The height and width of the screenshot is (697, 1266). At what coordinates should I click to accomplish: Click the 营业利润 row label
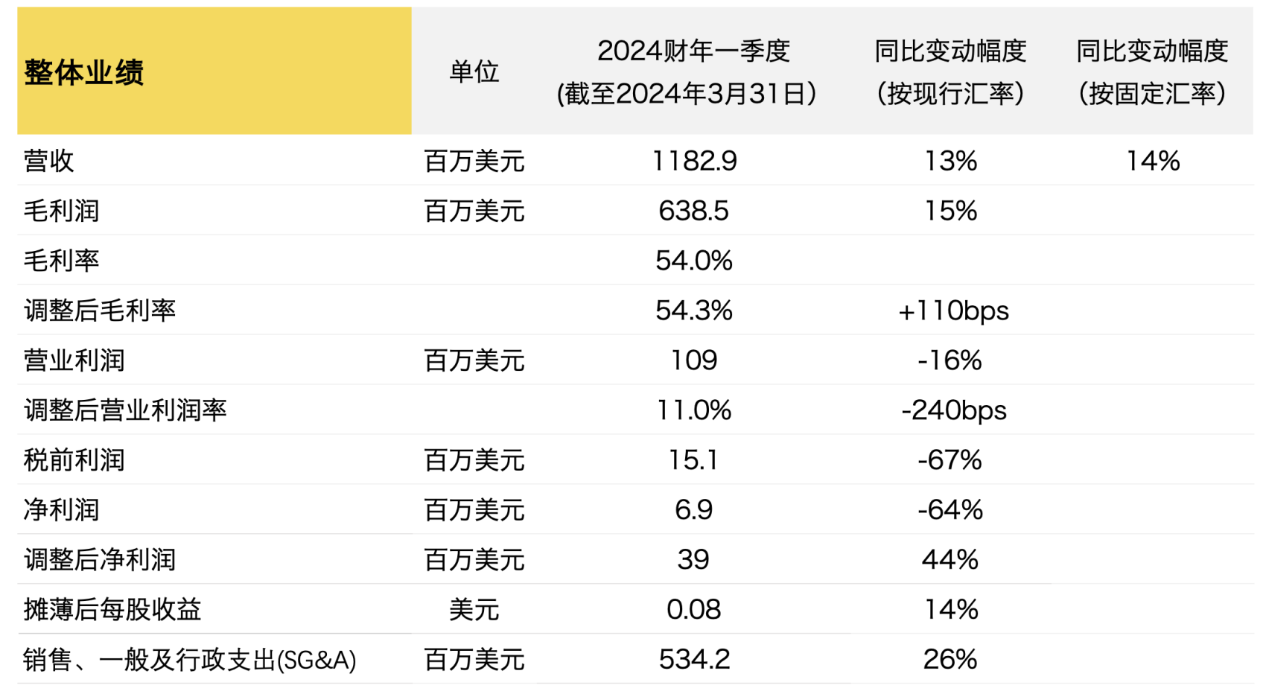[74, 360]
